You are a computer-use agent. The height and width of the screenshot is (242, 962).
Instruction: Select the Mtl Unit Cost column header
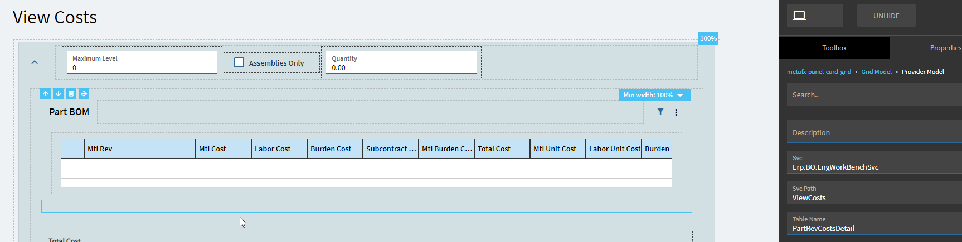pos(558,149)
